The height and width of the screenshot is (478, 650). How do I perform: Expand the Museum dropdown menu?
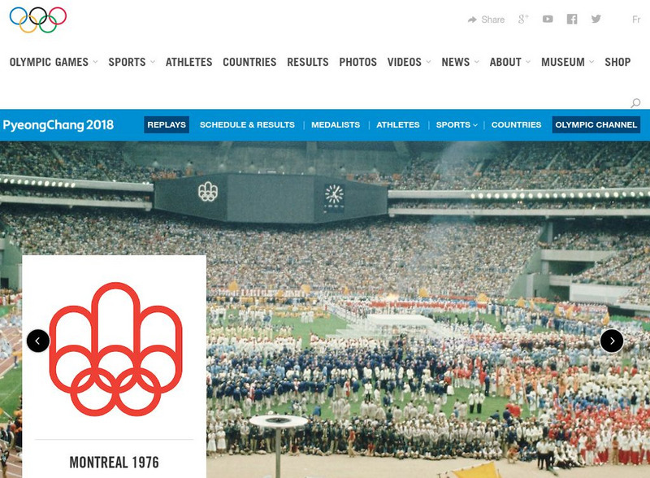pyautogui.click(x=591, y=62)
